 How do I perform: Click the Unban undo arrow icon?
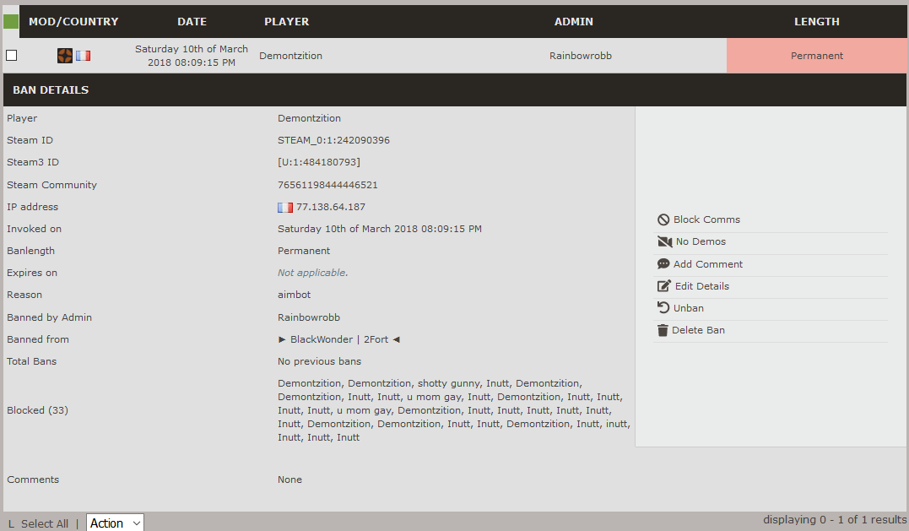point(663,308)
